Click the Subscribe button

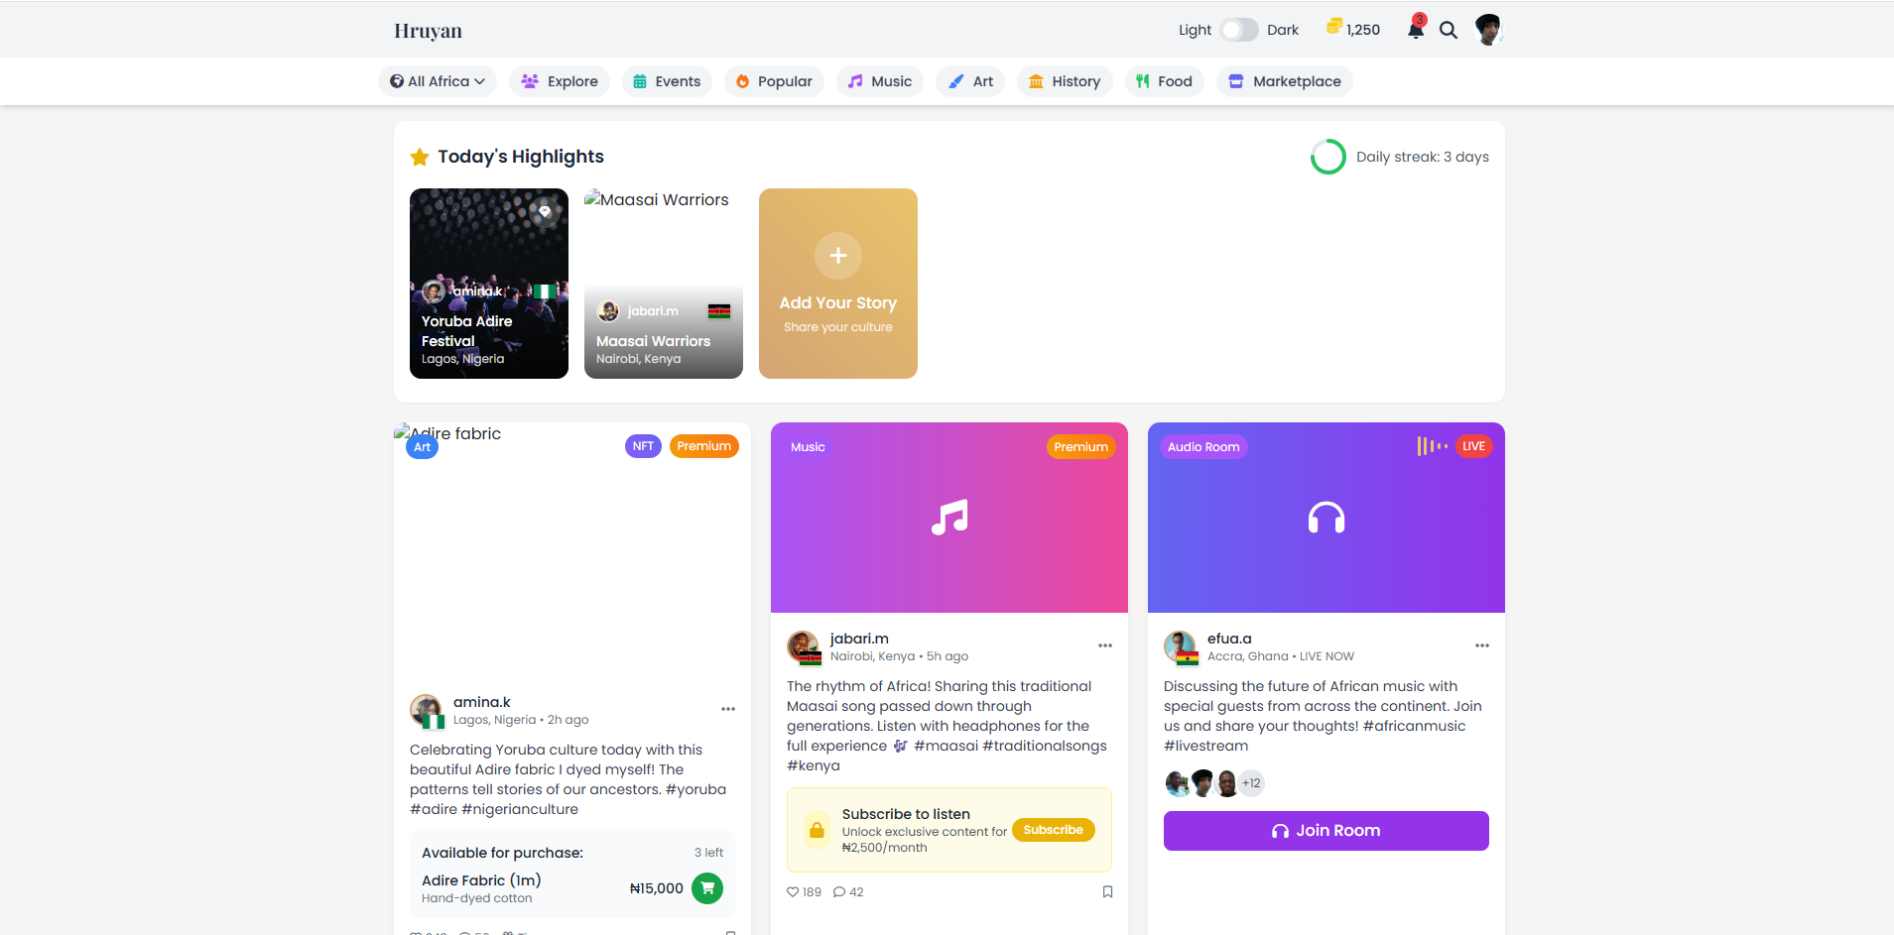coord(1053,830)
